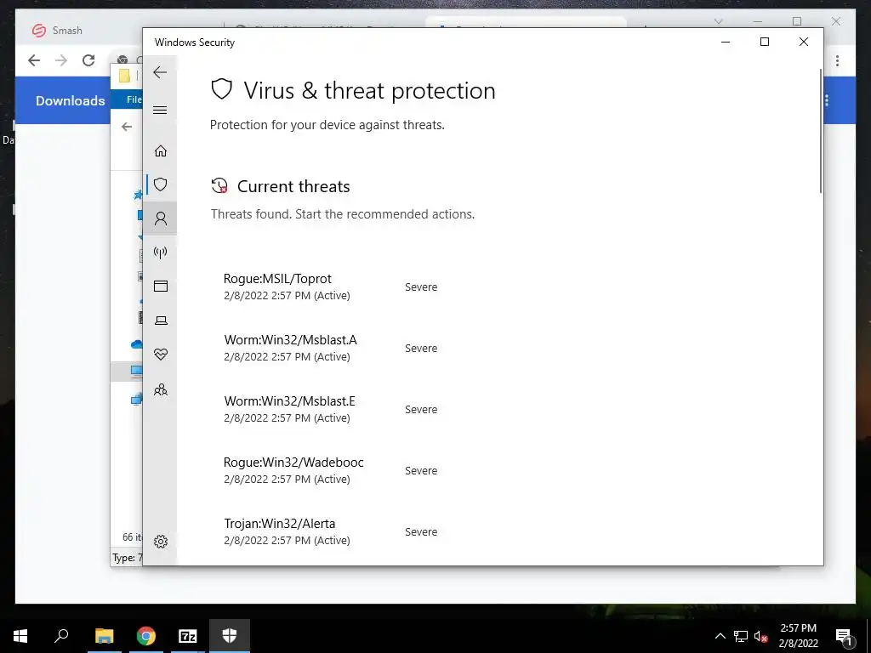Click the network tray icon
The height and width of the screenshot is (653, 871).
pos(741,636)
